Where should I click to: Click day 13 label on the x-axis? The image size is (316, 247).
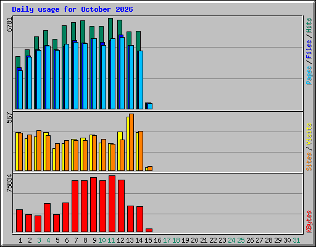(130, 240)
